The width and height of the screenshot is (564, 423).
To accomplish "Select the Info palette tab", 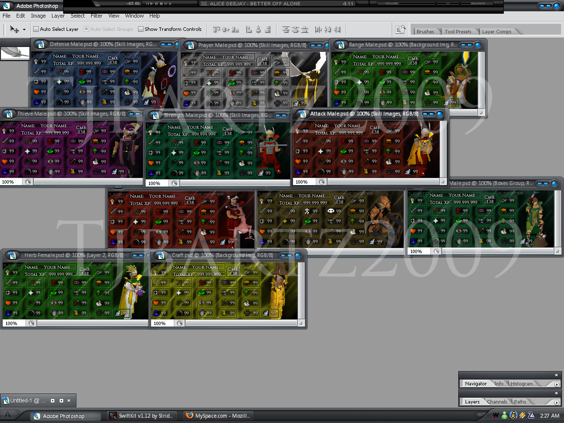I will (499, 384).
